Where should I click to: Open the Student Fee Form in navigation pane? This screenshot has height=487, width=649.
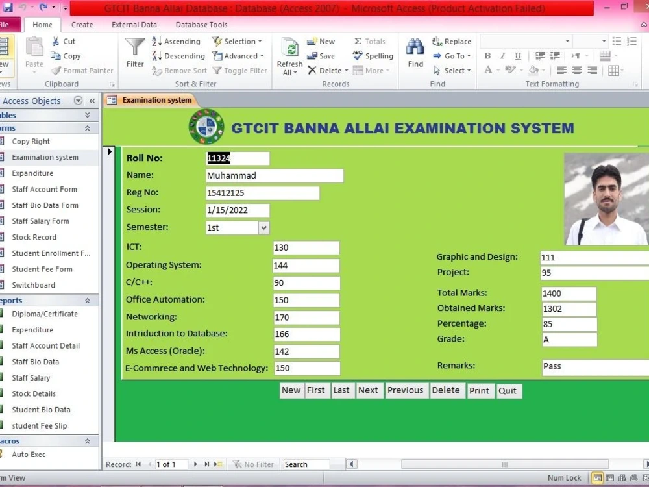42,269
